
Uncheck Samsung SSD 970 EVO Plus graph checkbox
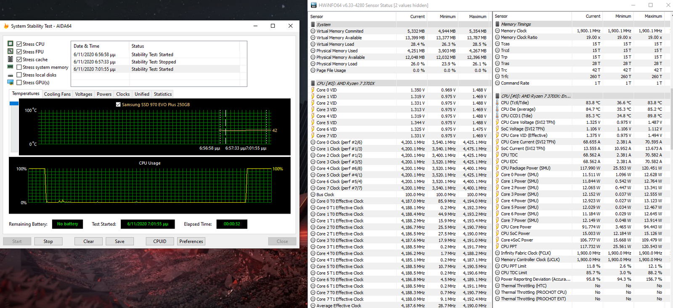click(118, 104)
